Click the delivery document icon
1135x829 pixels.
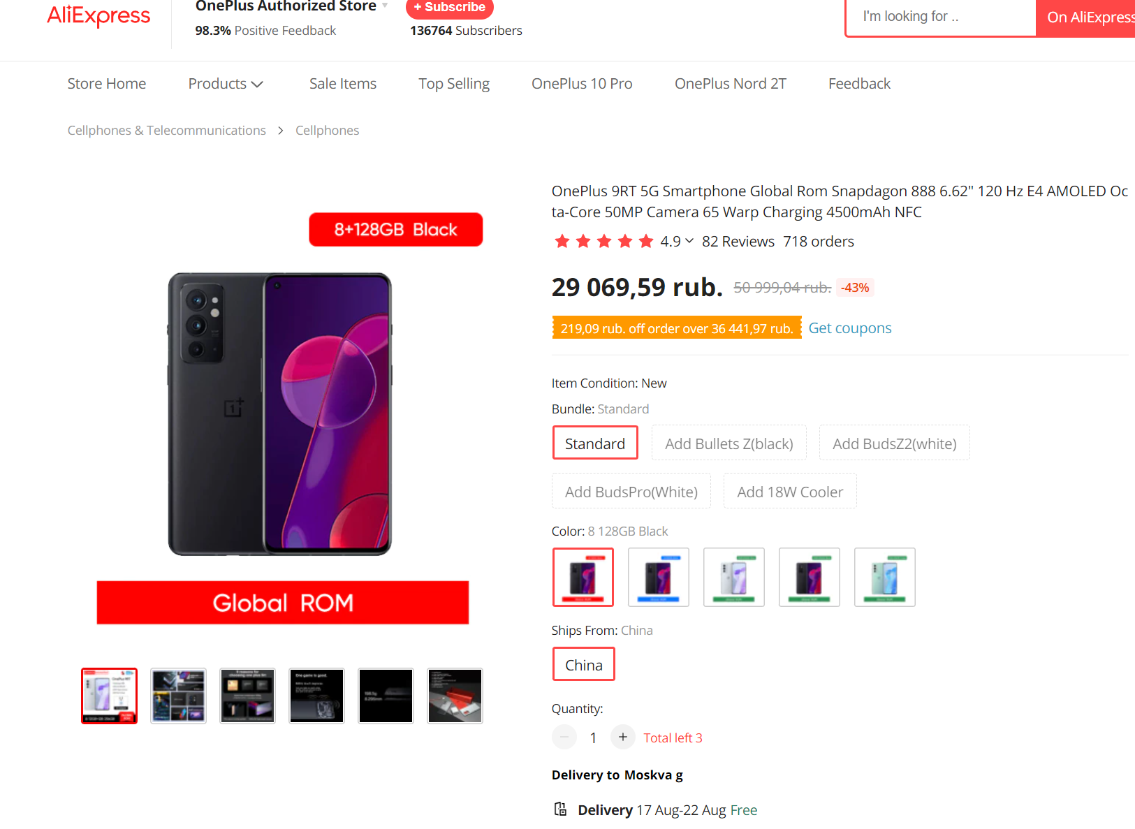560,809
